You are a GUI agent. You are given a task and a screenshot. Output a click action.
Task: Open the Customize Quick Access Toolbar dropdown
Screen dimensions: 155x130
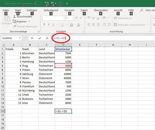(x=67, y=4)
